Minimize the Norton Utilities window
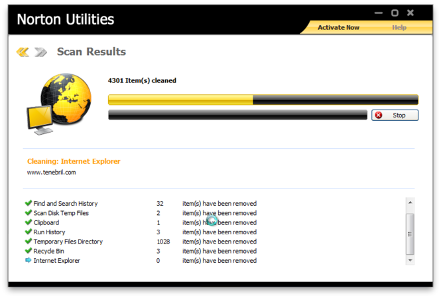This screenshot has height=298, width=441. tap(379, 13)
